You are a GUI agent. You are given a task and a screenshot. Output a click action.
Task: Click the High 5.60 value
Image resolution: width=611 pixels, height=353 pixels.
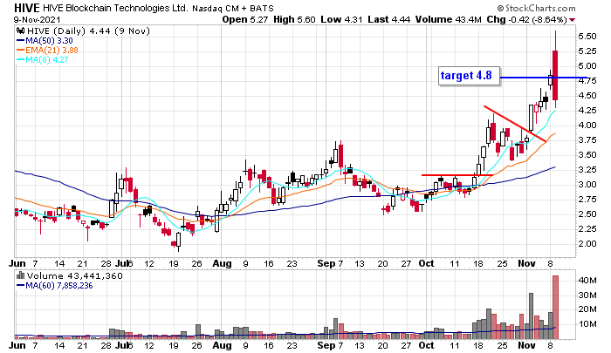(x=294, y=19)
